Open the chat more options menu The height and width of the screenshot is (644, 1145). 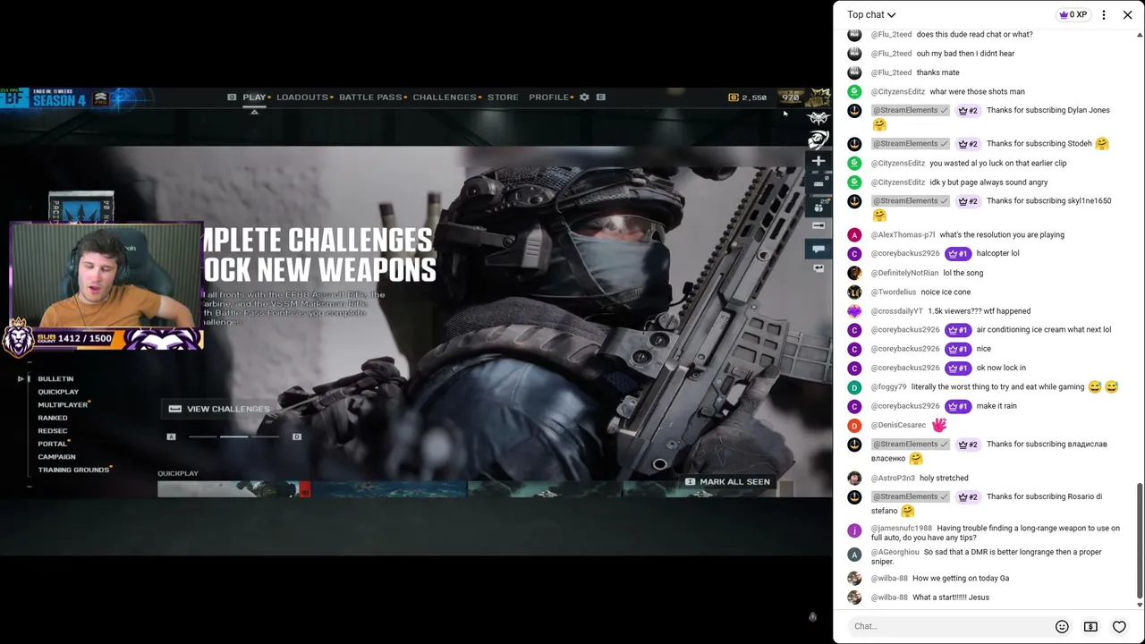point(1104,14)
